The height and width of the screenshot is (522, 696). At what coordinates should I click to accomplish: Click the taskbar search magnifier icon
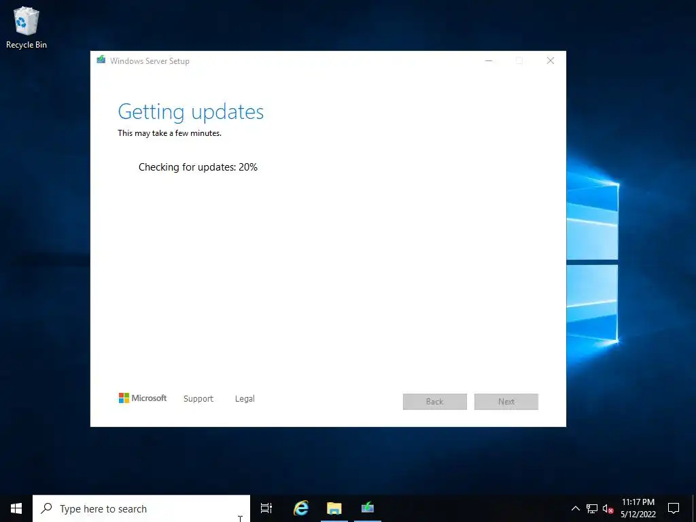[46, 508]
